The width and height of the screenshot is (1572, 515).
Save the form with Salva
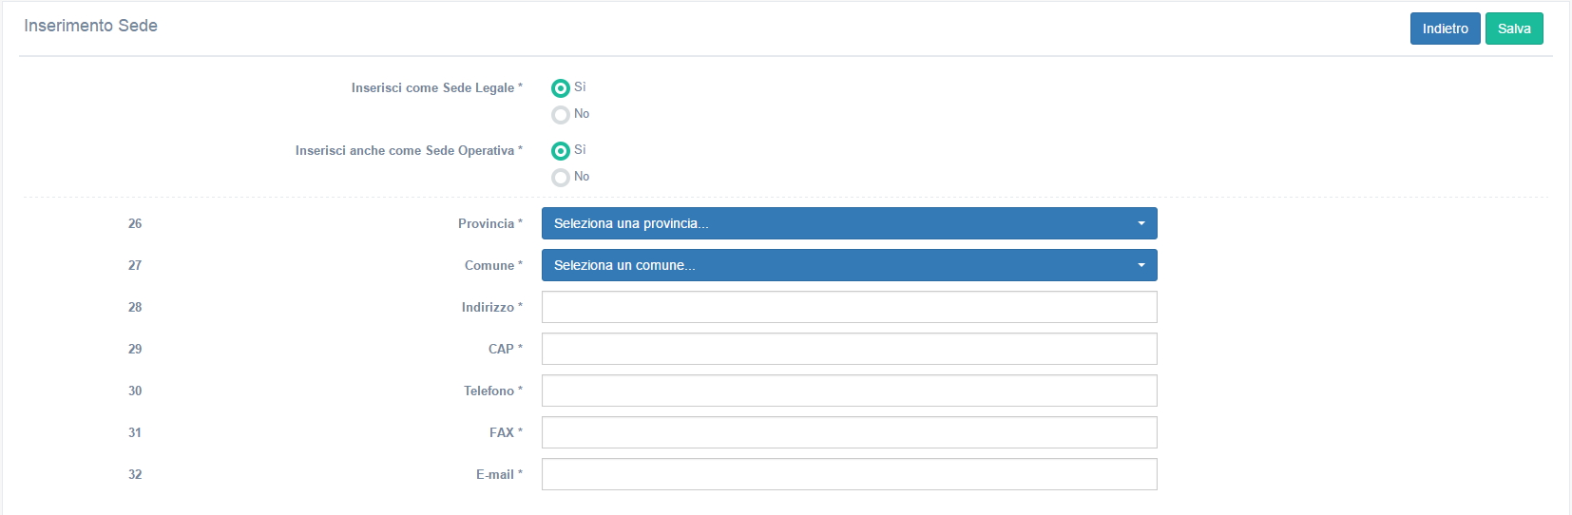point(1513,29)
